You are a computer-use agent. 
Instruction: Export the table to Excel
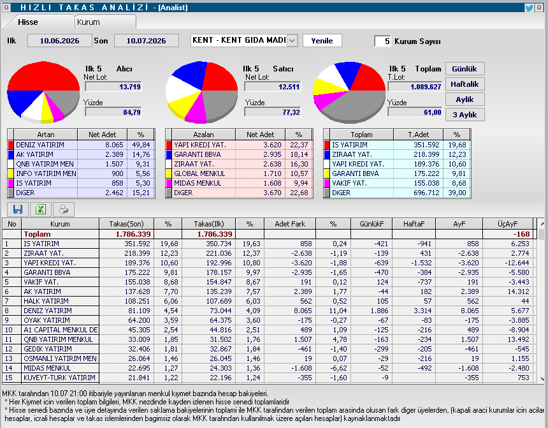point(41,209)
